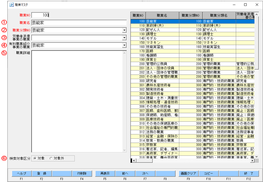Select the 保育士 cell in 職業名 column
Image resolution: width=263 pixels, height=182 pixels.
pos(162,60)
